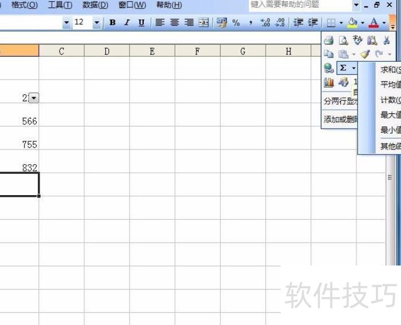401x325 pixels.
Task: Click the chart wizard icon
Action: click(x=329, y=82)
